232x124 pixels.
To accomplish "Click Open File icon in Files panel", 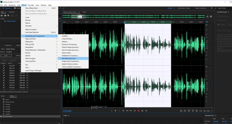I will point(2,16).
